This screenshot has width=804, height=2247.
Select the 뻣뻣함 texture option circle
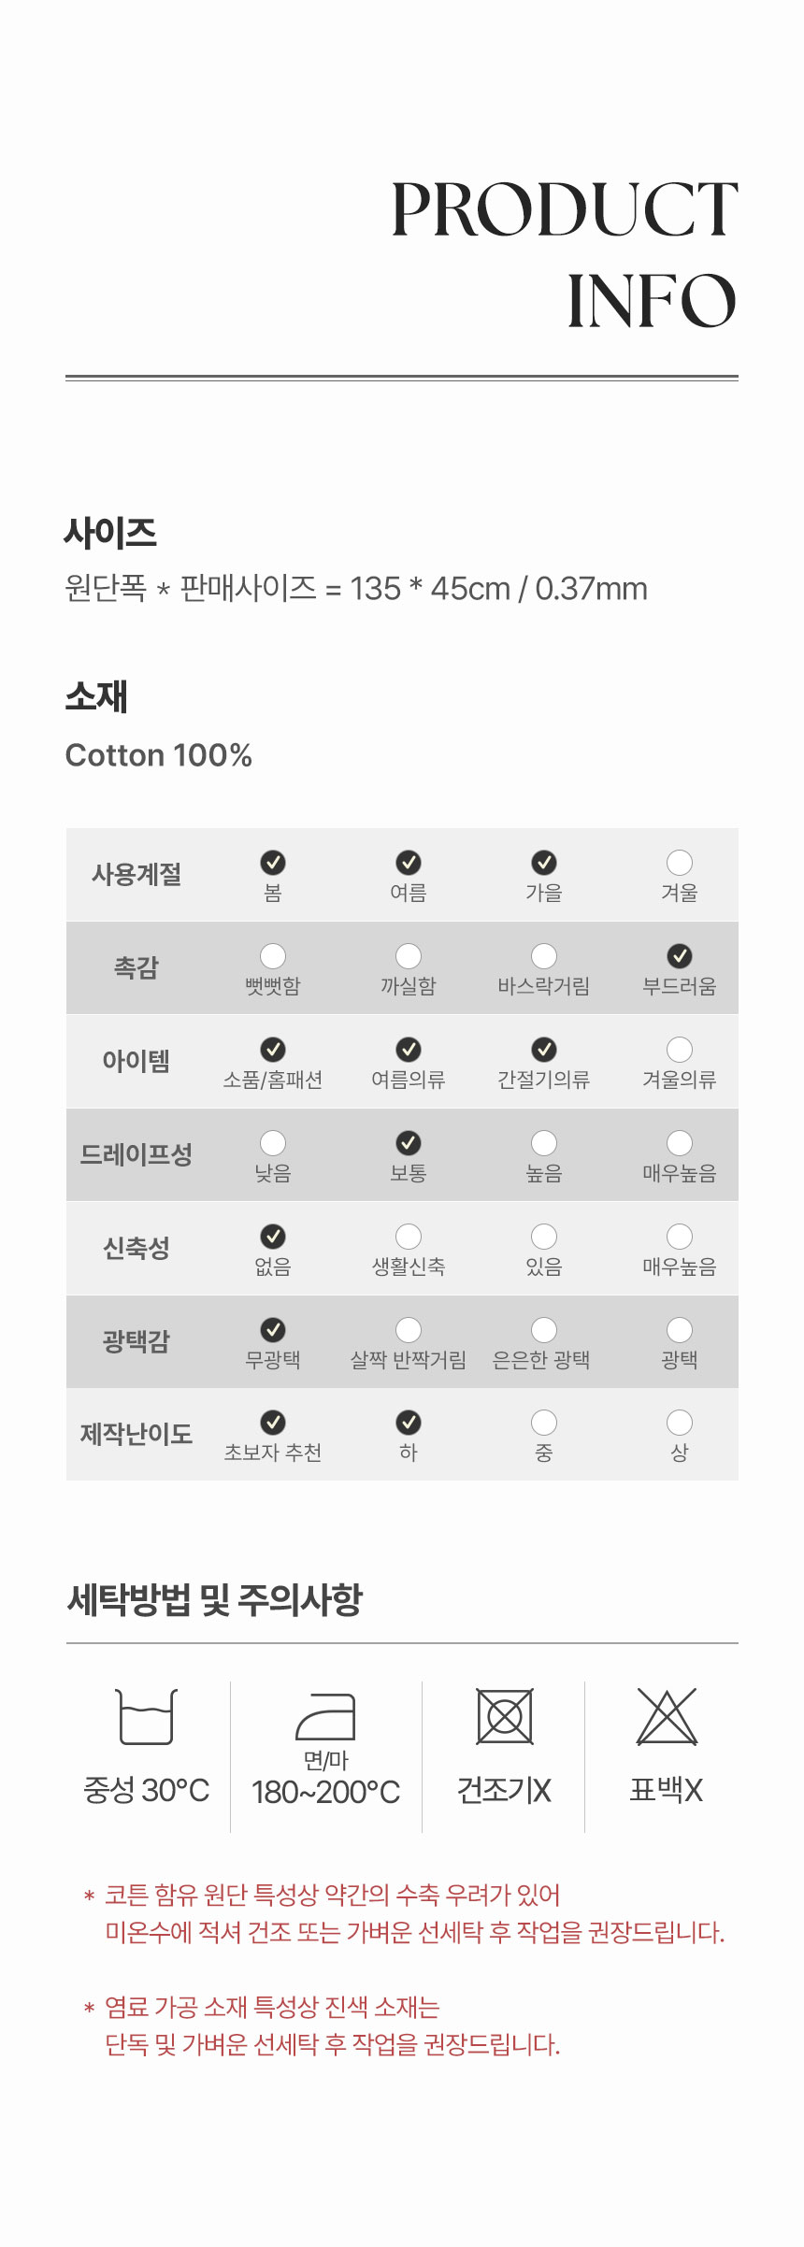click(x=273, y=955)
